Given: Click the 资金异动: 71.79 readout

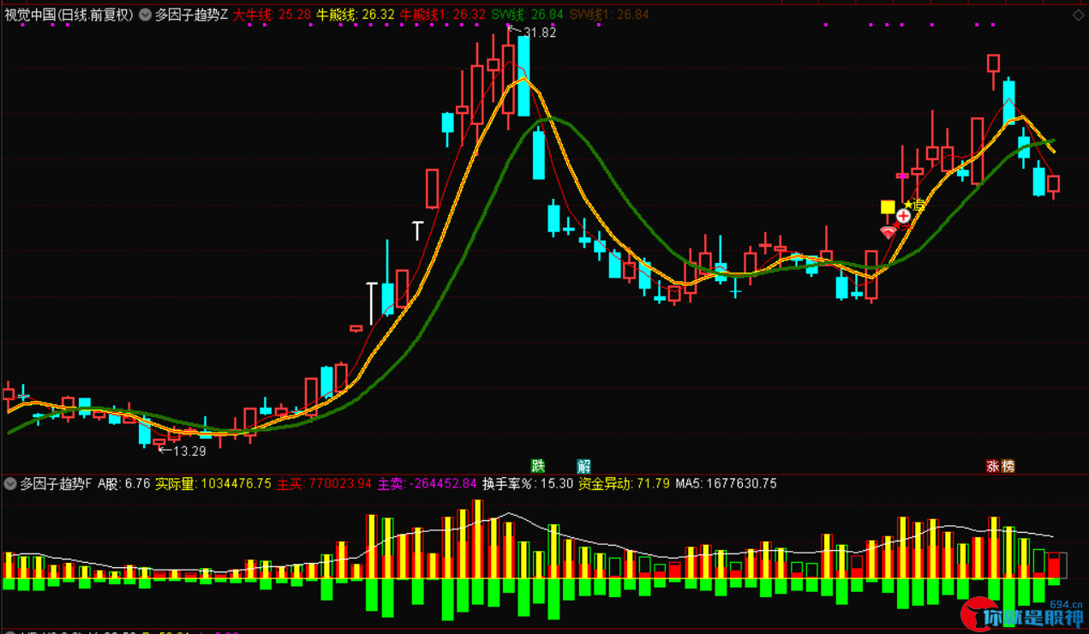Looking at the screenshot, I should (624, 483).
